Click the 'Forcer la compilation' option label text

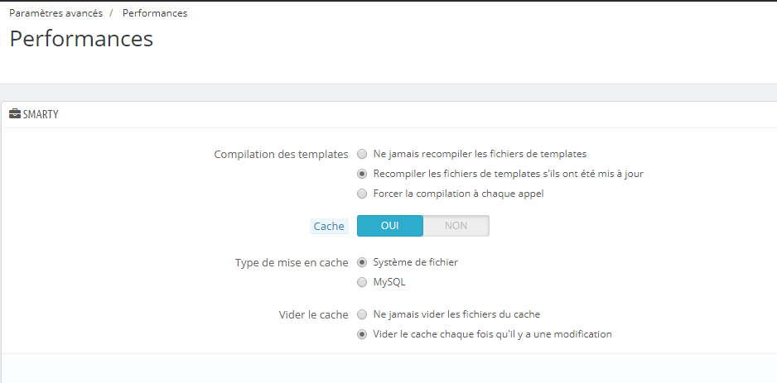pyautogui.click(x=458, y=194)
